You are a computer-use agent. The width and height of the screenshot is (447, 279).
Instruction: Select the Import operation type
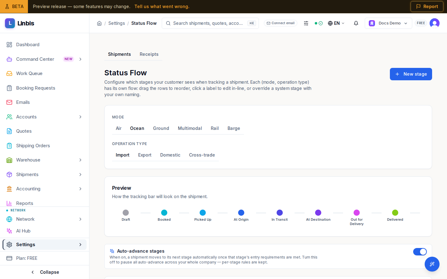[123, 155]
